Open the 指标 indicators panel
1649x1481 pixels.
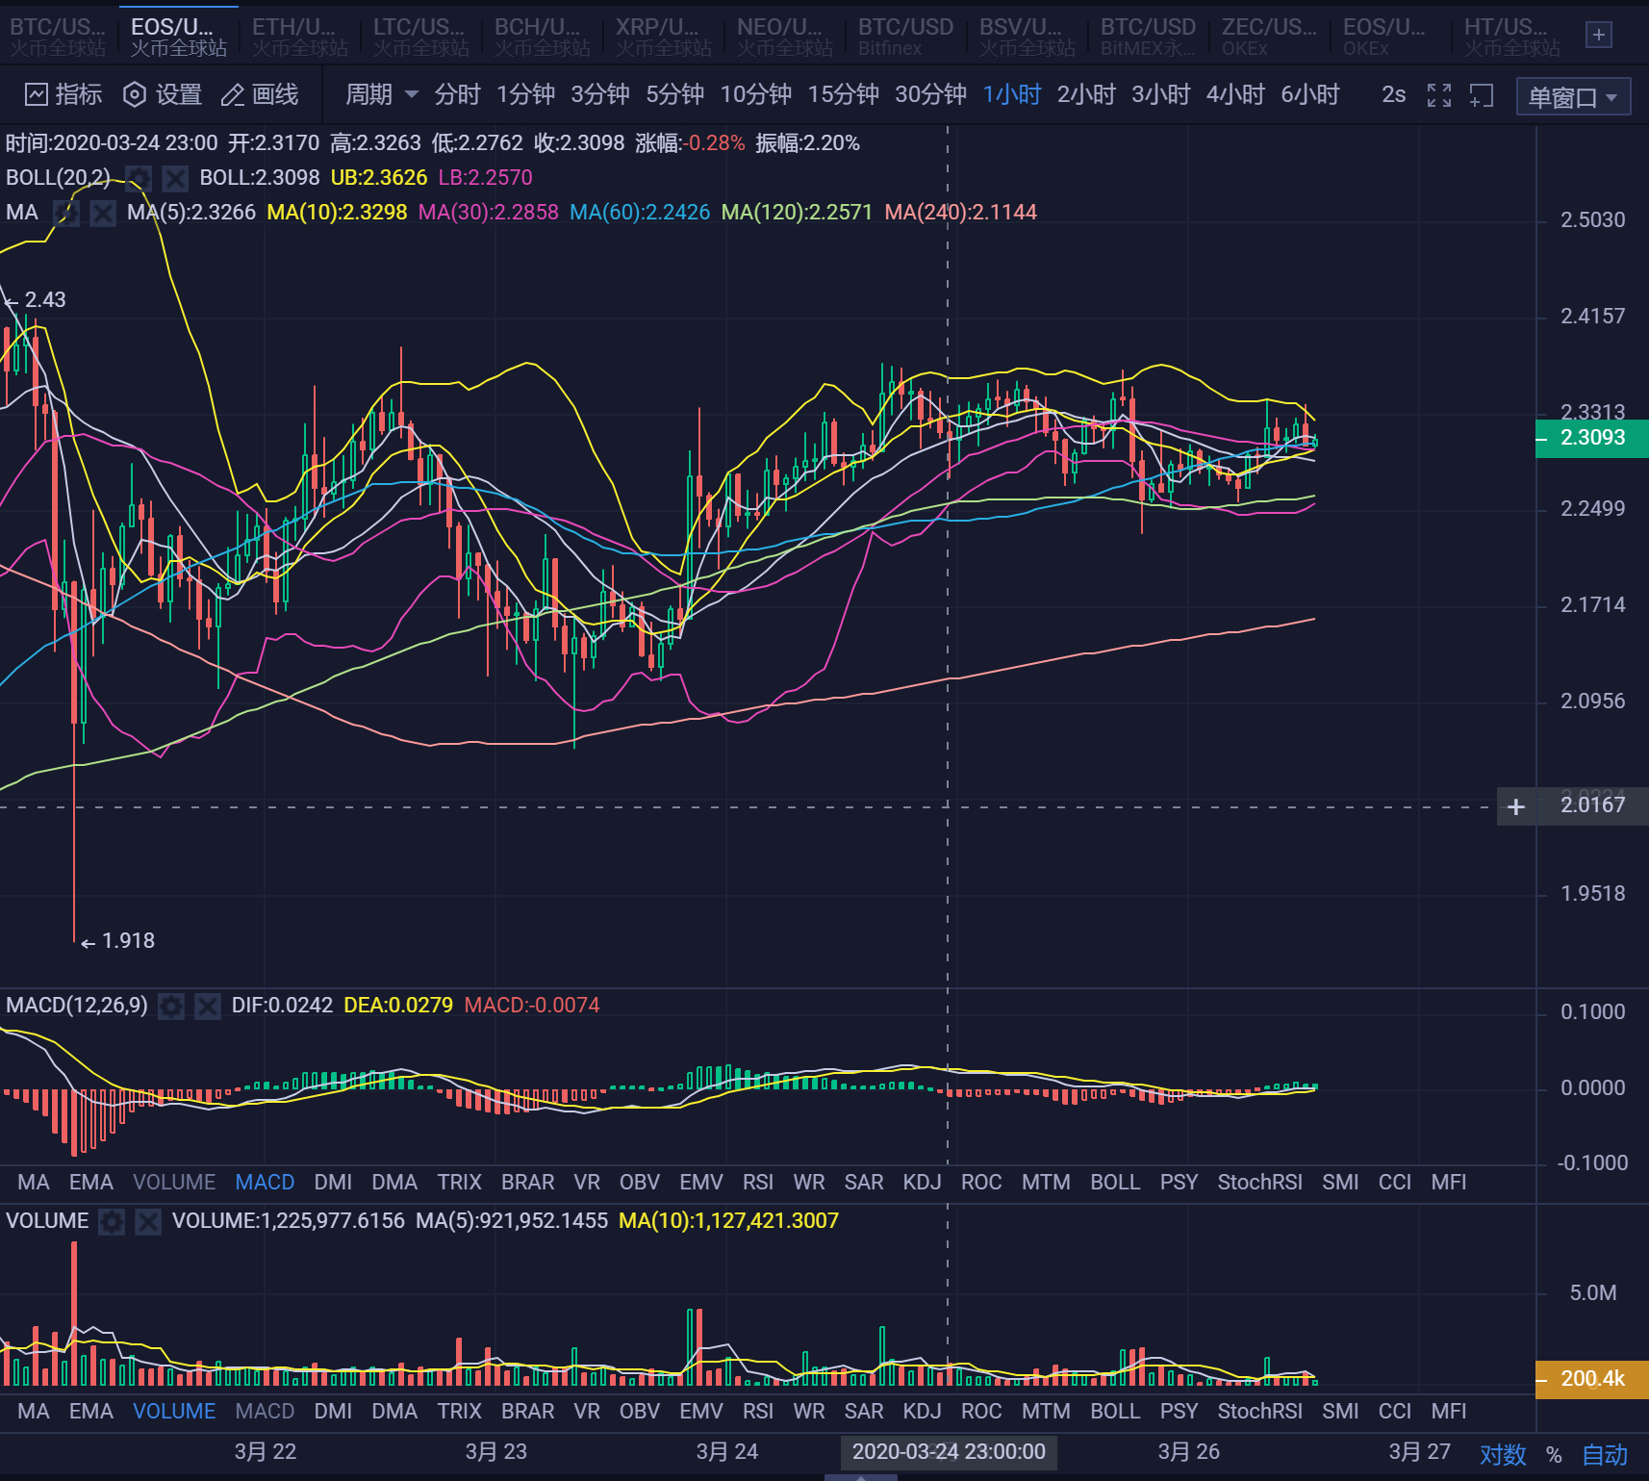[63, 94]
